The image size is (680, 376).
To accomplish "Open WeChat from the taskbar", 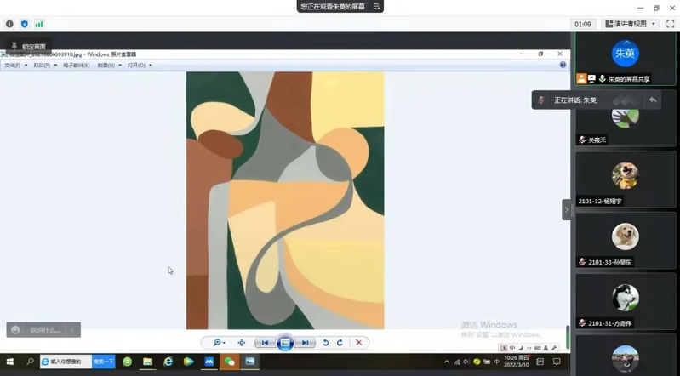I will click(230, 362).
